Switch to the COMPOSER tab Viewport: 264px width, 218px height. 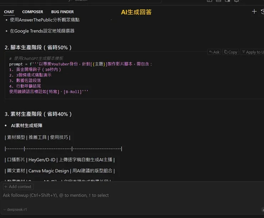coord(32,12)
